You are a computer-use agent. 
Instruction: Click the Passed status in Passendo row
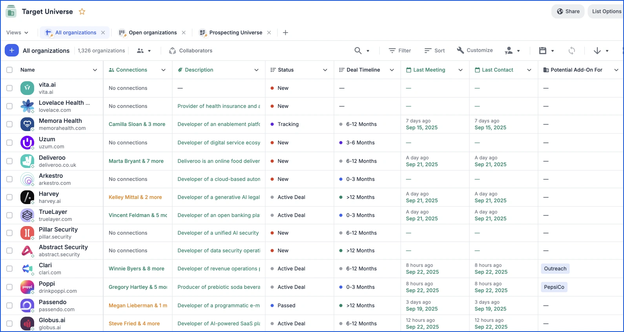(x=283, y=305)
